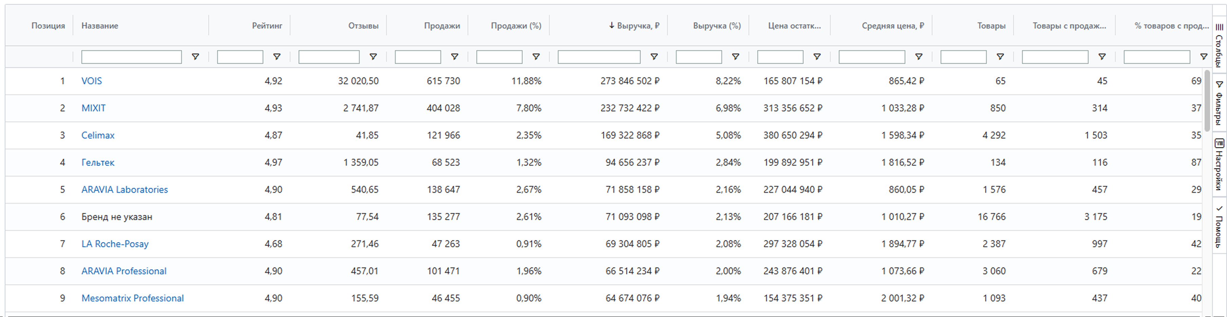The width and height of the screenshot is (1227, 317).
Task: Sort by Продажи column header
Action: 442,26
